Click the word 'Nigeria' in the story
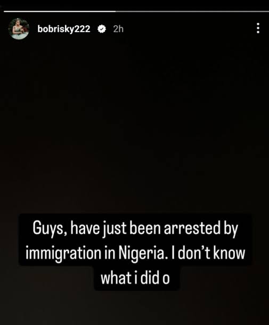The width and height of the screenshot is (269, 325). pos(143,253)
